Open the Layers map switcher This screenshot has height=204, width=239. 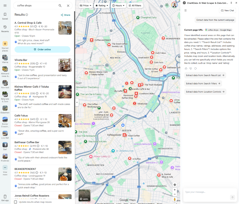pos(84,196)
